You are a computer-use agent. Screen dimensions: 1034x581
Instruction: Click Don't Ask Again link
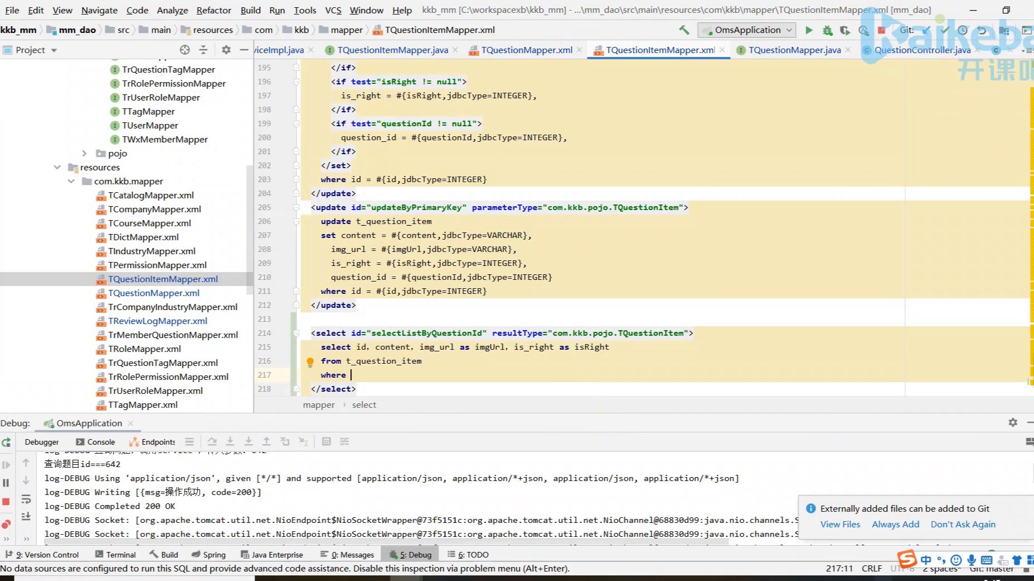[x=963, y=524]
